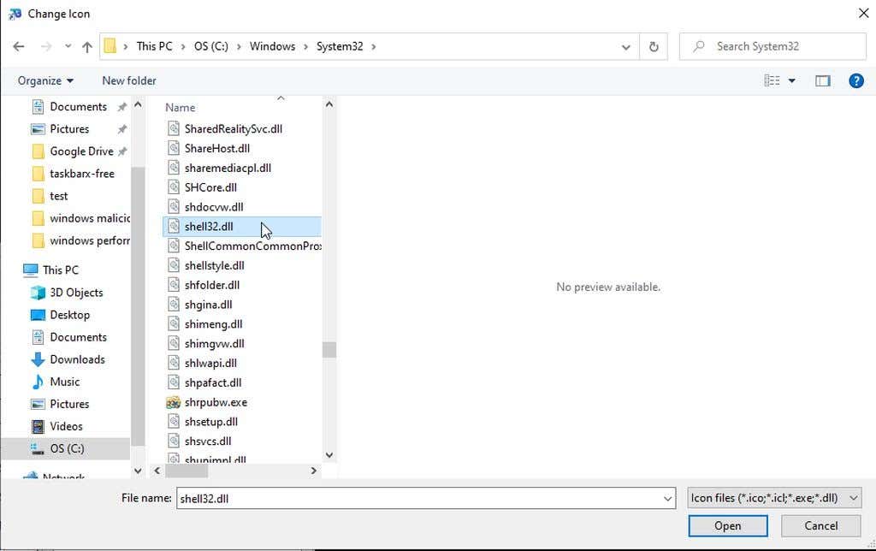The width and height of the screenshot is (876, 551).
Task: Select shlwapi.dll file
Action: click(202, 364)
